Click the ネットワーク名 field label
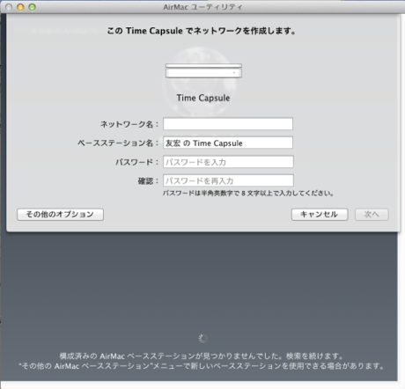 tap(129, 124)
